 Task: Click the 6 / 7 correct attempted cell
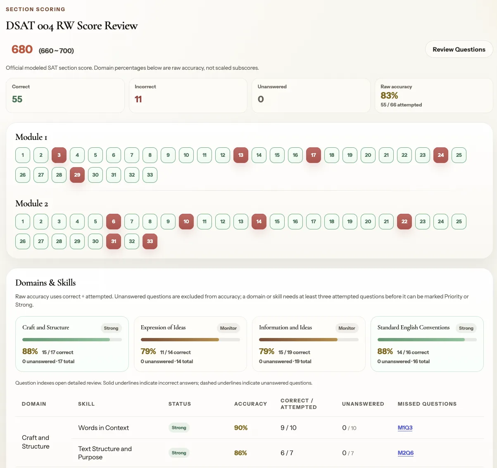[x=287, y=453]
